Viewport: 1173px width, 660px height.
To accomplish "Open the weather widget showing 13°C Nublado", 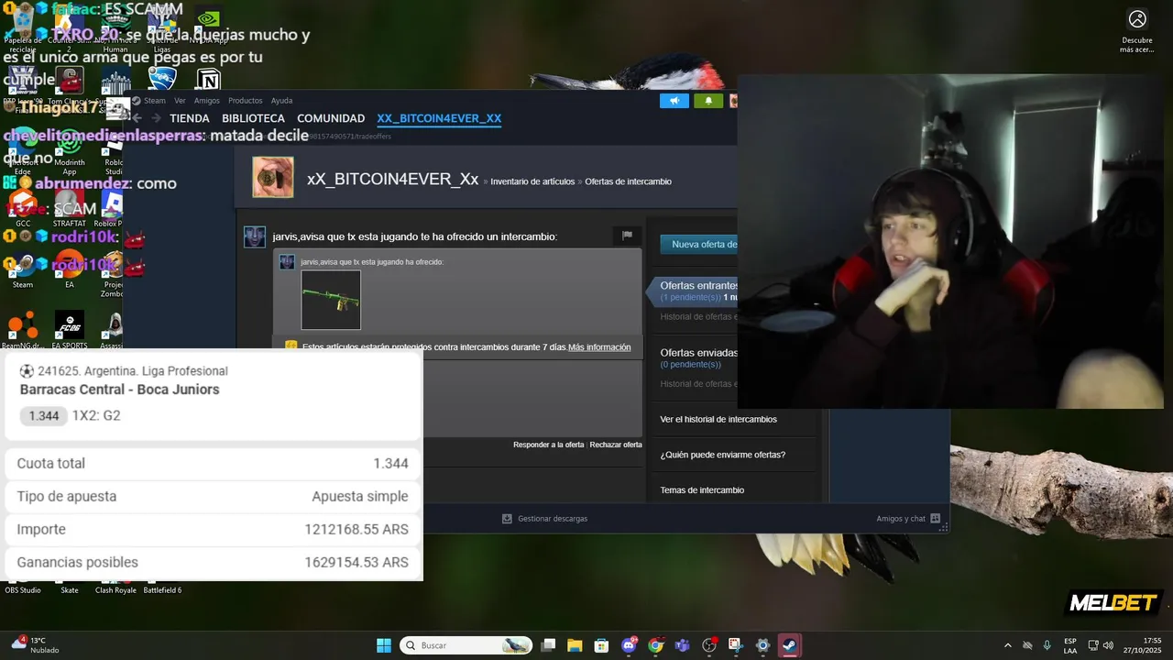I will coord(36,645).
